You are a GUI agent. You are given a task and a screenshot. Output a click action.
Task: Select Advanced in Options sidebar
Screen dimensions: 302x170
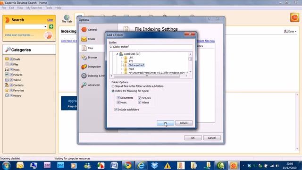coord(93,85)
